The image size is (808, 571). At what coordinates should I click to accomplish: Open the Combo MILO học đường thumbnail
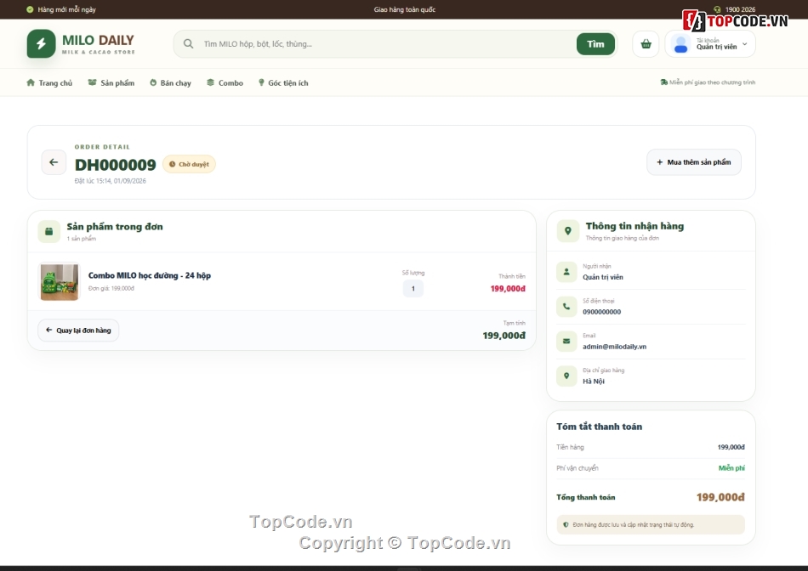click(x=60, y=281)
